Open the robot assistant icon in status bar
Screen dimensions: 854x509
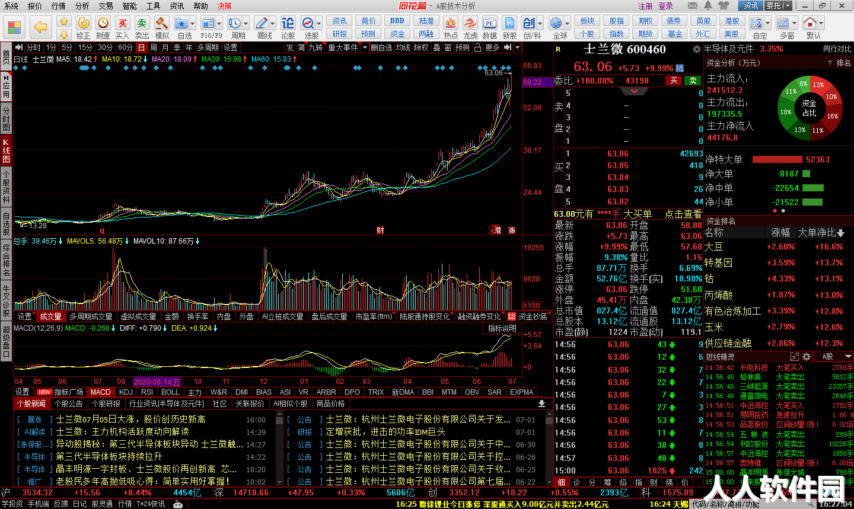(177, 504)
